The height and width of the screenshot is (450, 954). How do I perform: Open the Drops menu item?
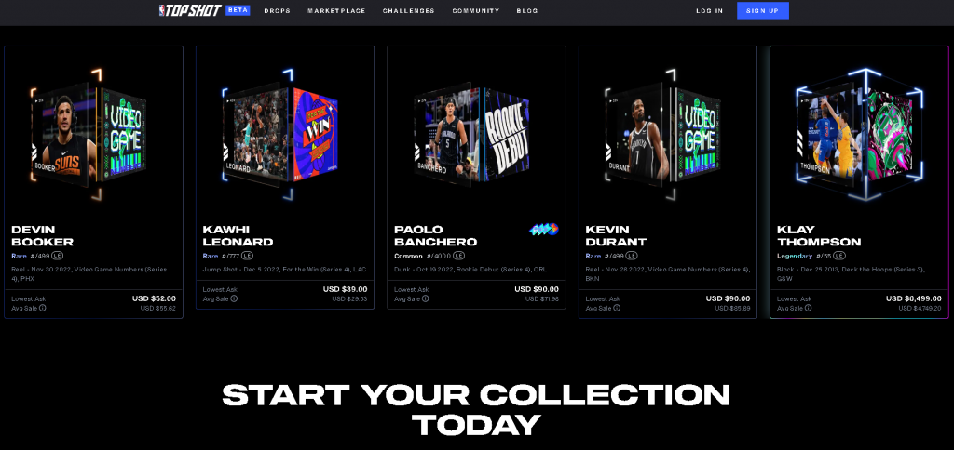pyautogui.click(x=278, y=11)
